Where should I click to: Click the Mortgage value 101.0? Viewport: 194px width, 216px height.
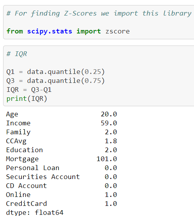point(107,159)
